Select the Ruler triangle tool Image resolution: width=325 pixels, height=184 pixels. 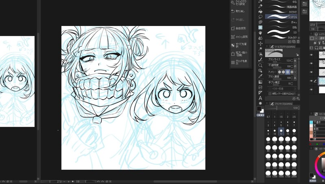tap(261, 93)
